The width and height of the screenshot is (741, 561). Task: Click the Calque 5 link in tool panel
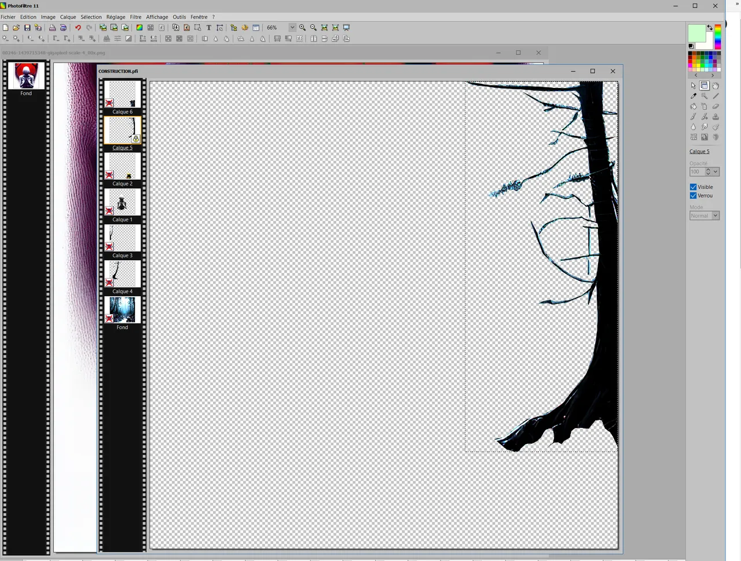click(699, 152)
